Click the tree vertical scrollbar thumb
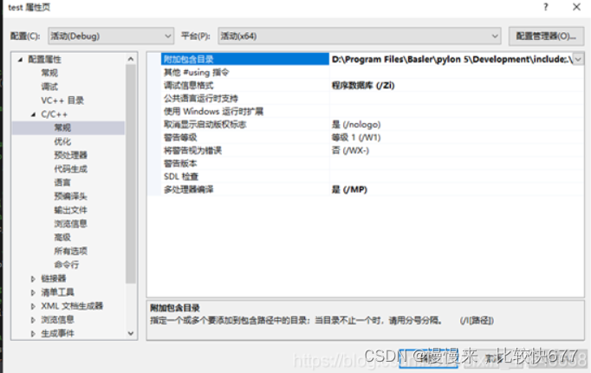Screen dimensions: 591x373 (x=130, y=173)
